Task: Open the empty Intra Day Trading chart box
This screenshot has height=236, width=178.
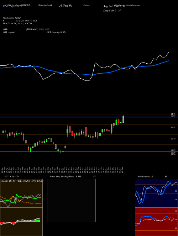Action: click(71, 200)
